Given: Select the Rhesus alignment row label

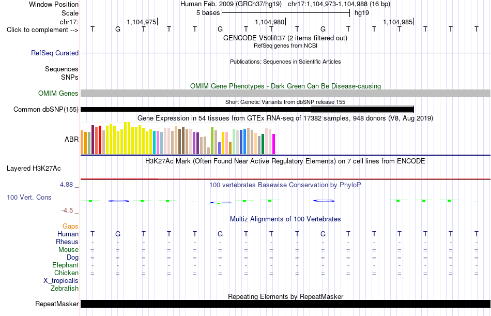Looking at the screenshot, I should 67,242.
